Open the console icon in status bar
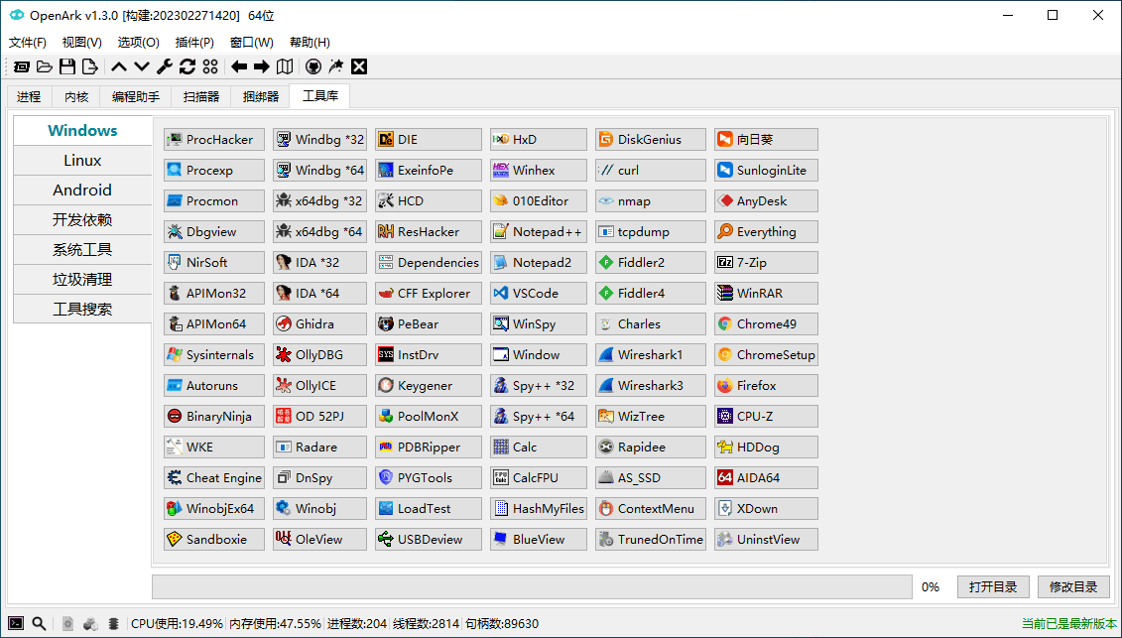Image resolution: width=1122 pixels, height=638 pixels. (x=16, y=624)
